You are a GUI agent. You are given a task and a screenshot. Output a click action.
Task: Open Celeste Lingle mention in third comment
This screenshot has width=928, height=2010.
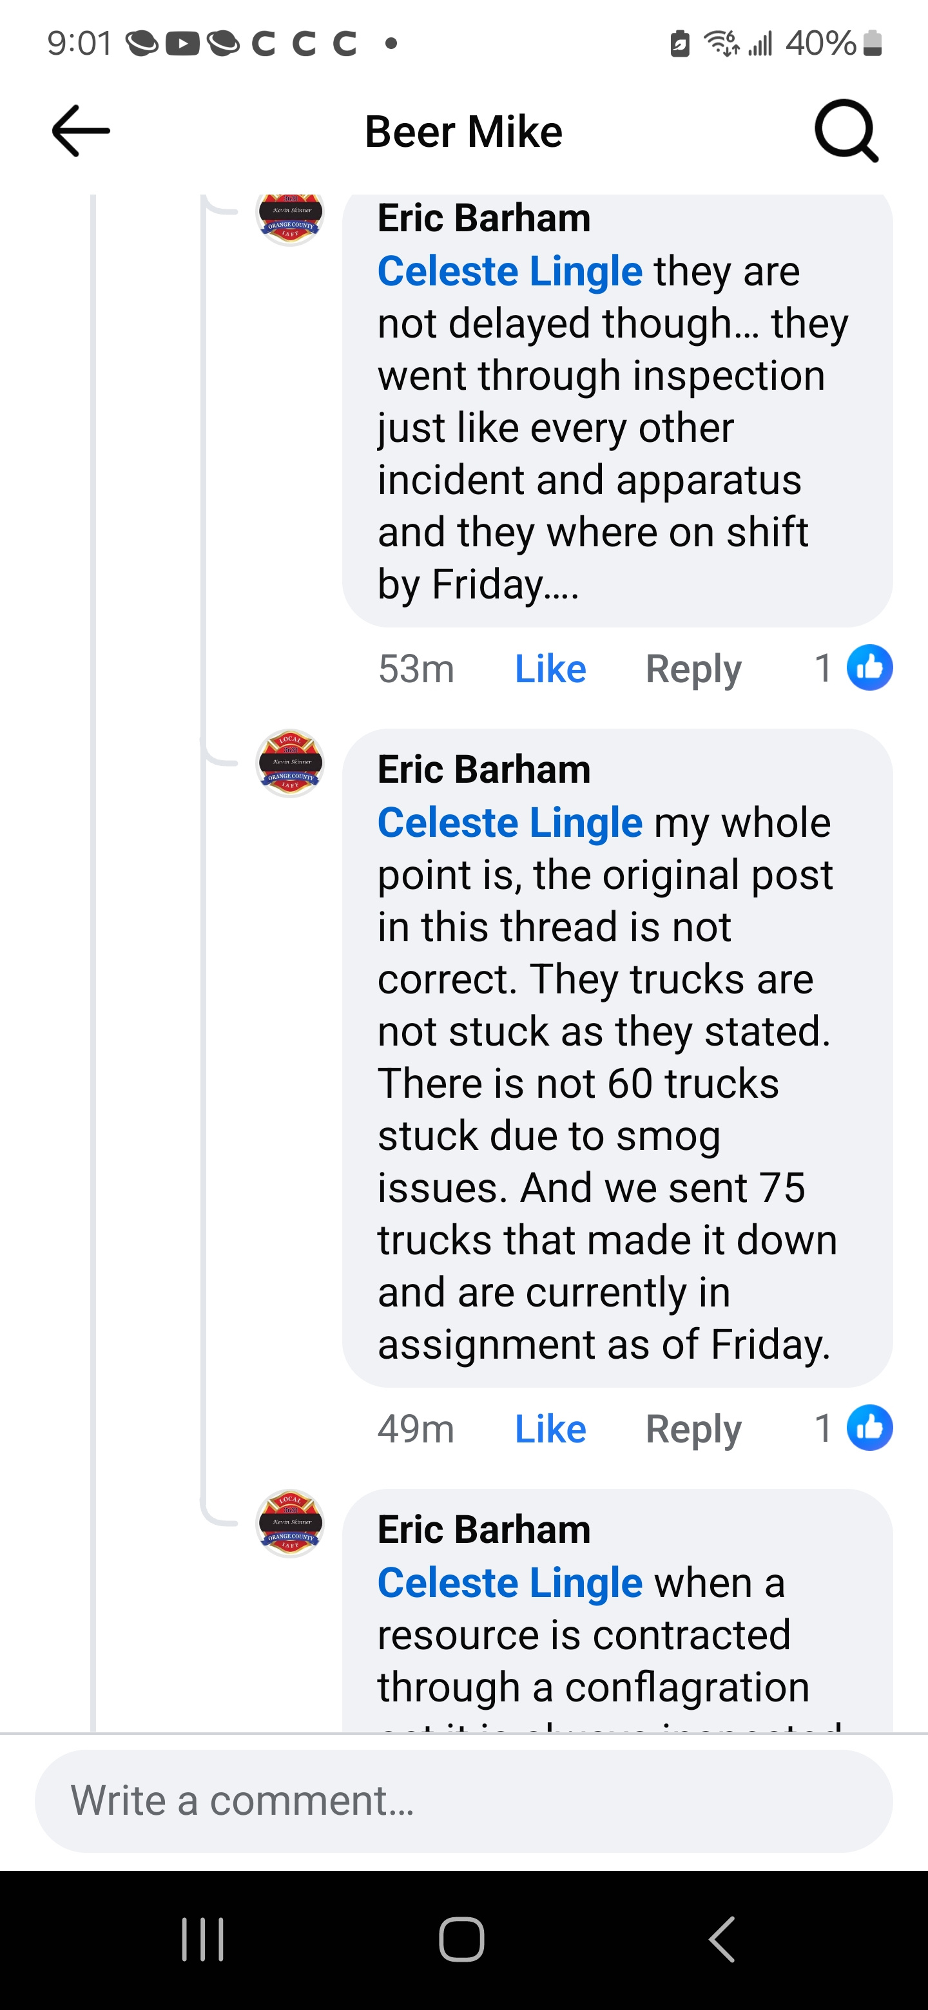point(510,1582)
